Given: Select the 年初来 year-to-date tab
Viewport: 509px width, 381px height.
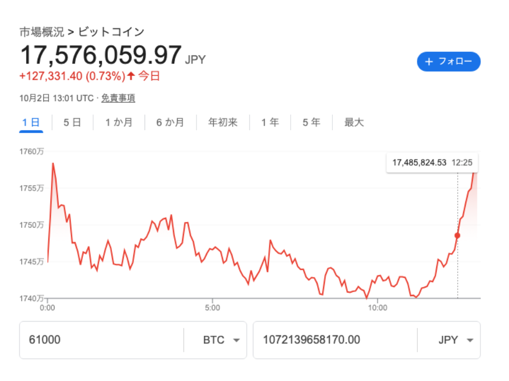Looking at the screenshot, I should (x=223, y=122).
